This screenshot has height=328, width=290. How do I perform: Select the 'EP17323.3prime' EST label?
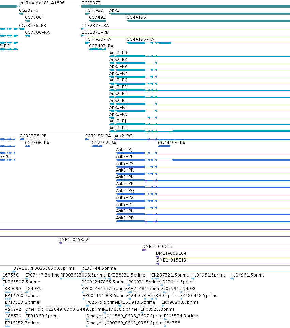22,302
